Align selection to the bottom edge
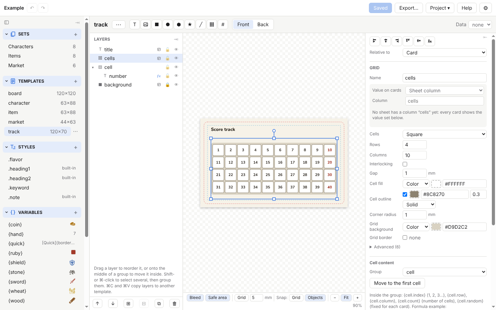Viewport: 496px width, 310px height. pyautogui.click(x=430, y=41)
